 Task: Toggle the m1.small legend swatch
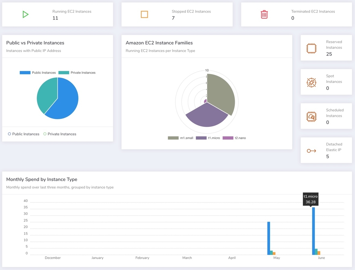[x=173, y=138]
